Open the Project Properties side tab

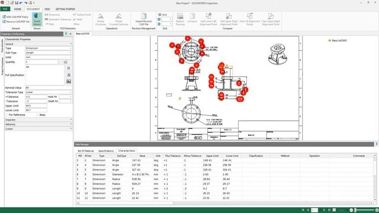[2, 66]
